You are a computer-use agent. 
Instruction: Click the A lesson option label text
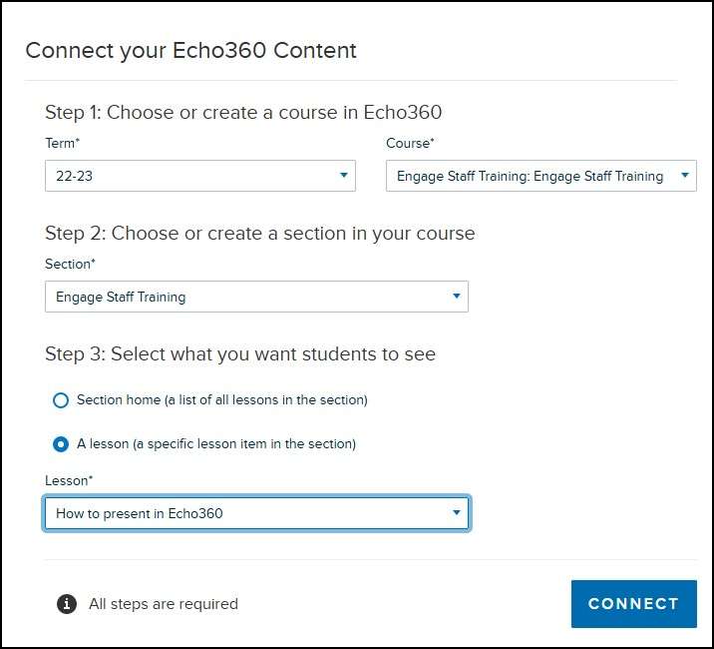coord(216,443)
